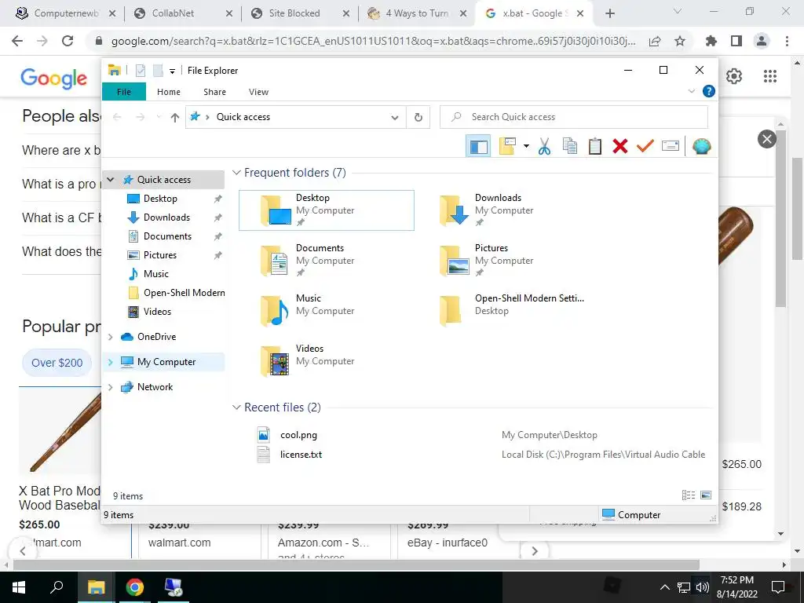Collapse the Frequent folders group

236,173
